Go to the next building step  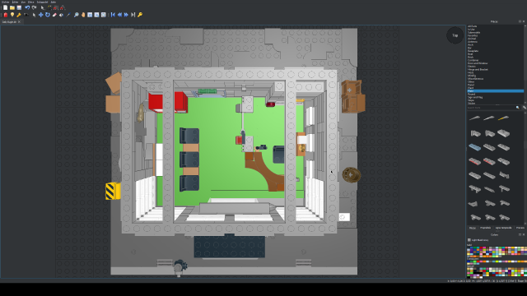(x=126, y=15)
